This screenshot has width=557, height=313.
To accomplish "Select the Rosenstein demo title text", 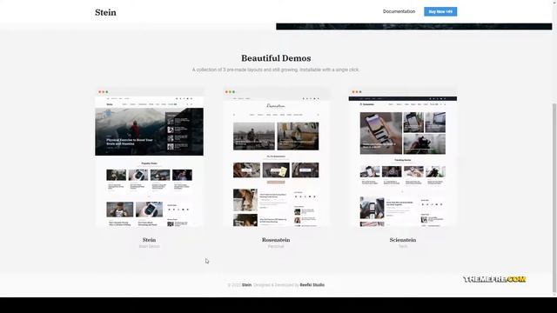I will [276, 240].
